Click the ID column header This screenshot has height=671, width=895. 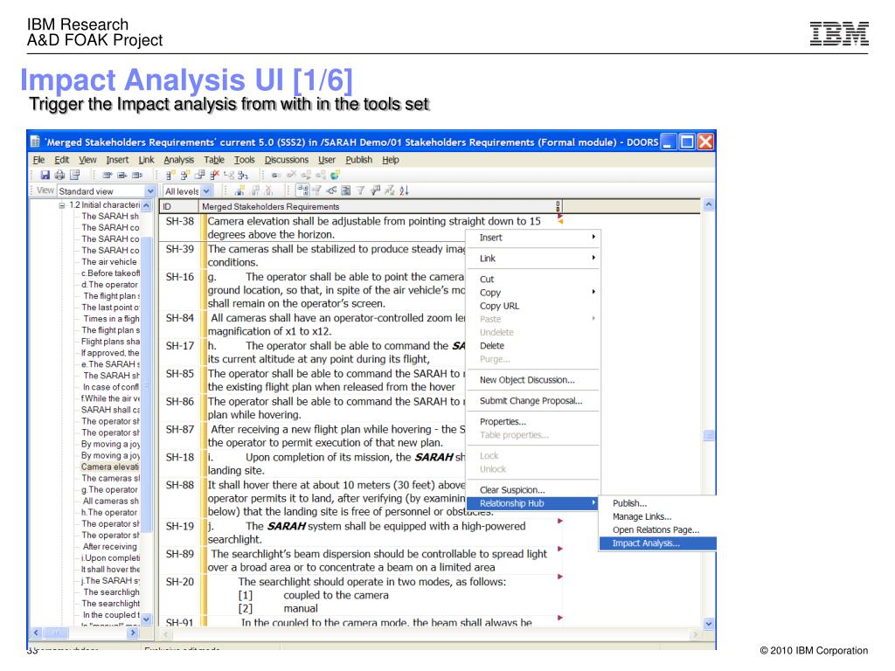point(179,206)
